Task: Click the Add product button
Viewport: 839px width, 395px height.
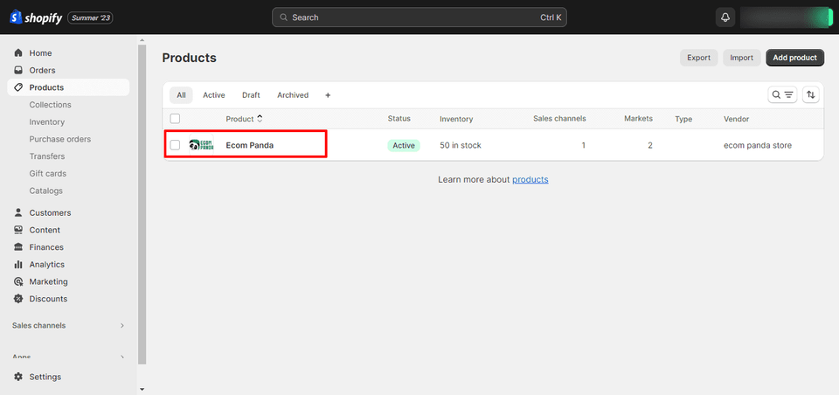Action: coord(795,58)
